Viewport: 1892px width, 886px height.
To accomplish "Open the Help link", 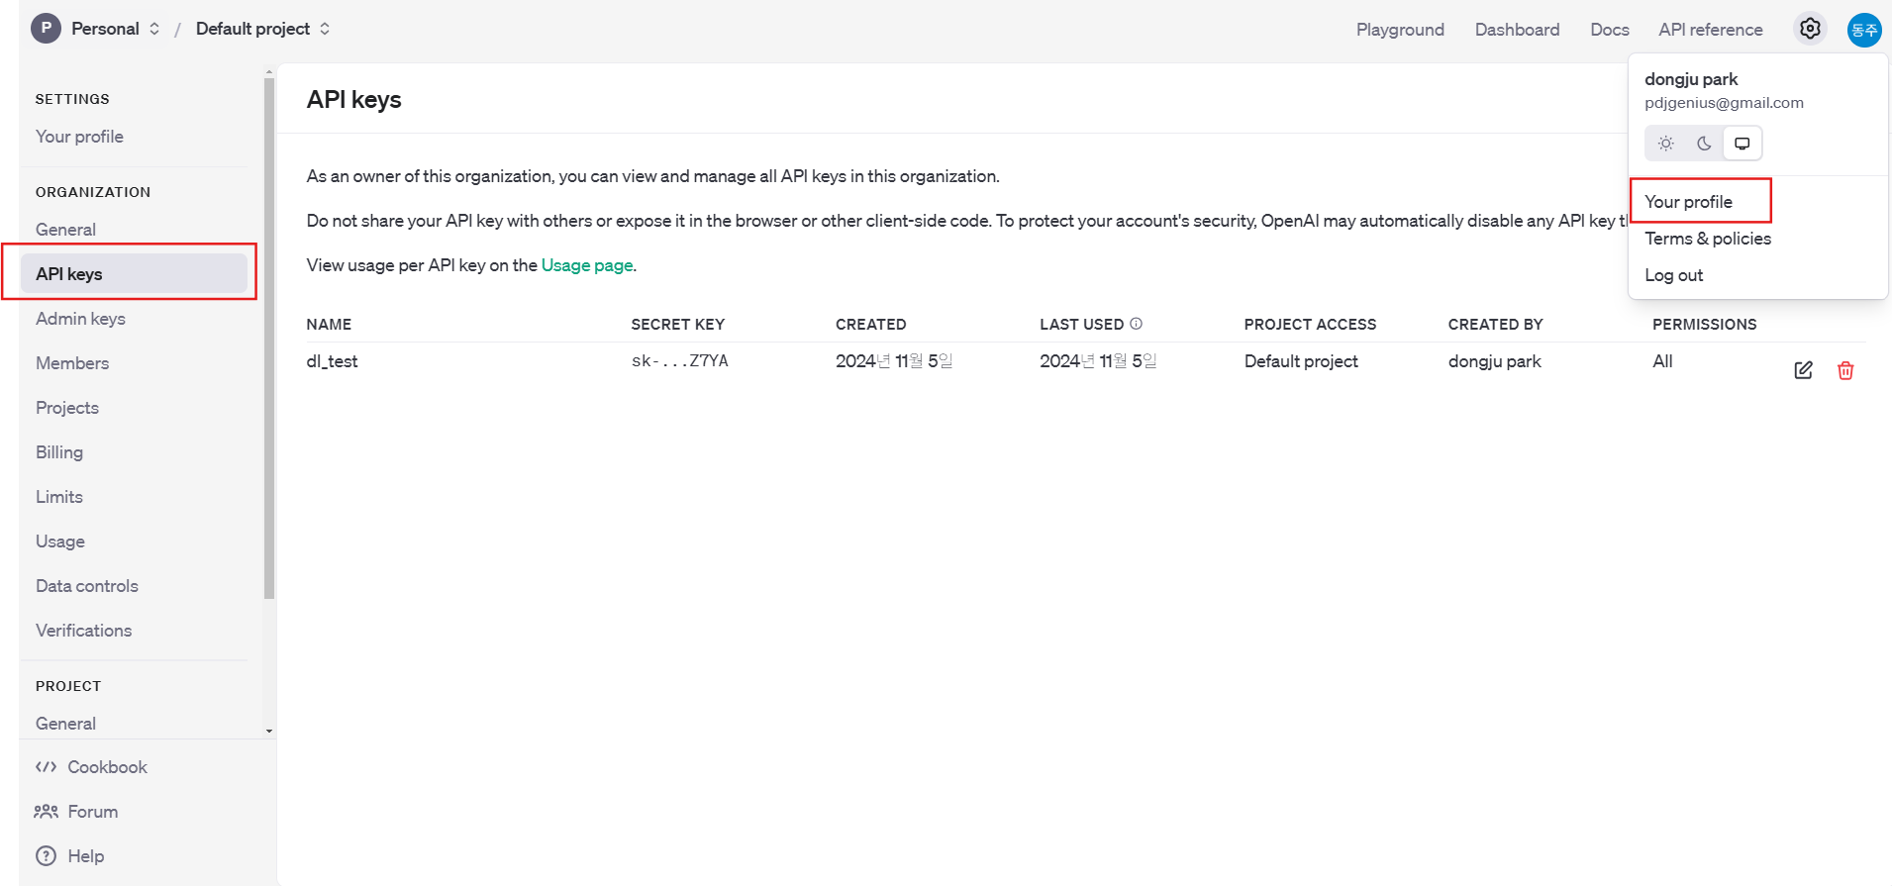I will (86, 856).
